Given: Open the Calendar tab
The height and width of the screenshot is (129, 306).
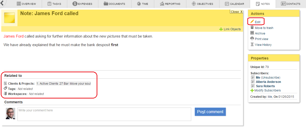Looking at the screenshot, I should click(234, 4).
